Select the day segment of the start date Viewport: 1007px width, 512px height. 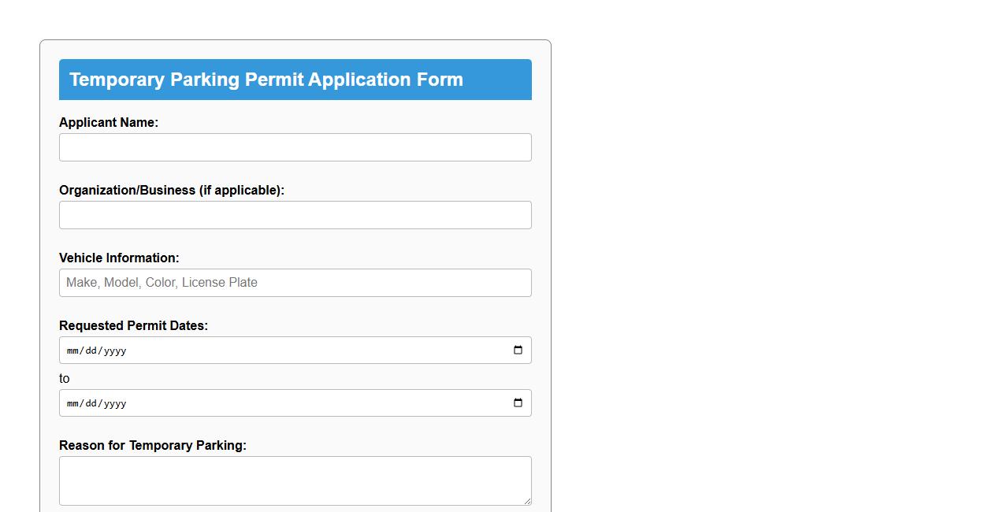pos(91,350)
